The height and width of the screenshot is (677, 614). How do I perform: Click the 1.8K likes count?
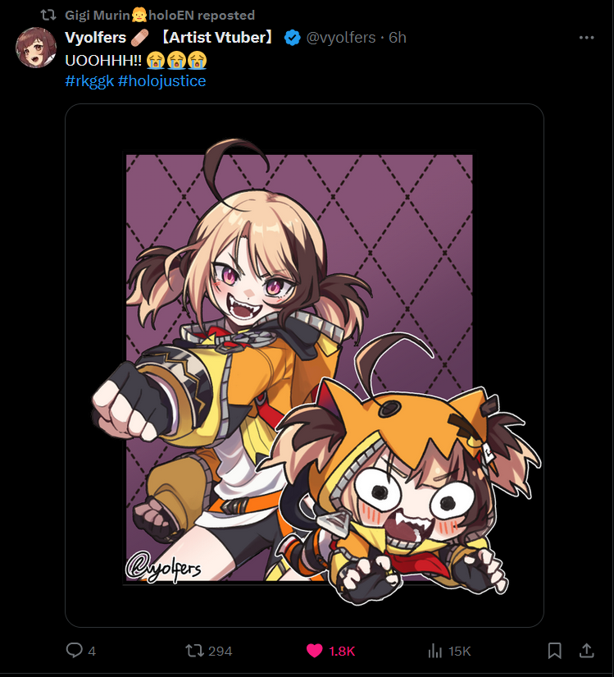[x=342, y=651]
